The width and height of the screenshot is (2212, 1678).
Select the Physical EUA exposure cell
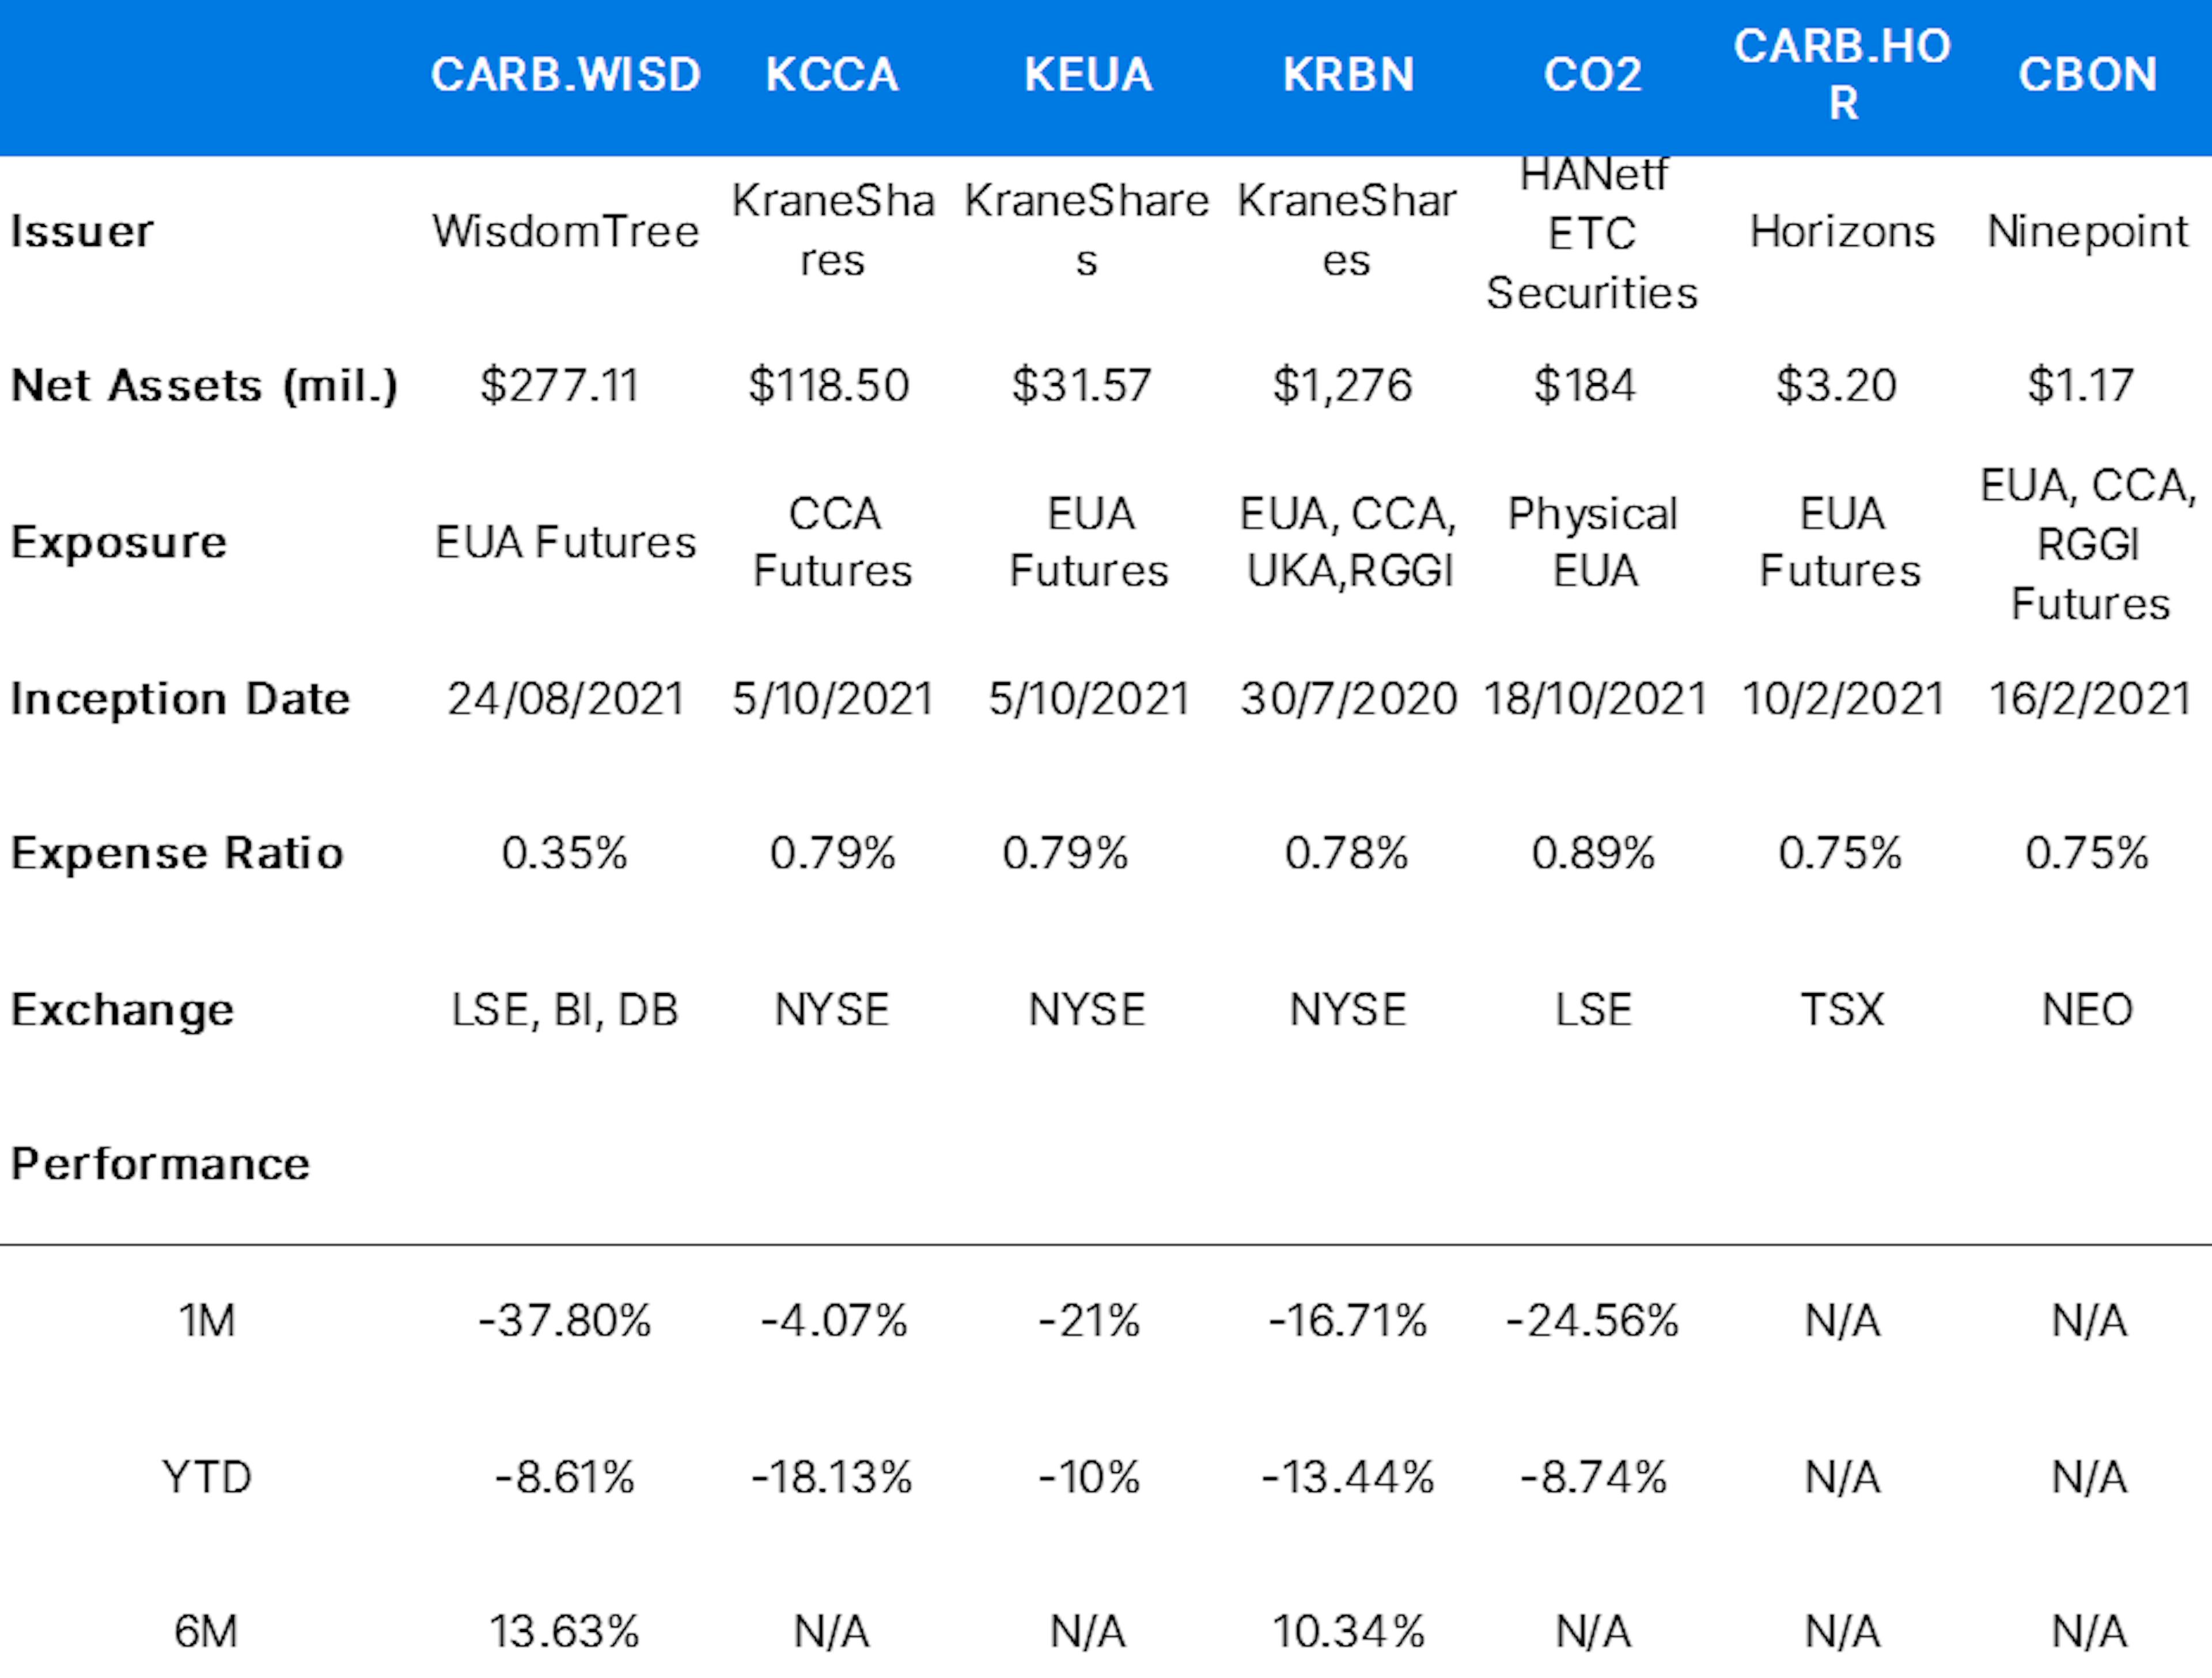(1593, 543)
